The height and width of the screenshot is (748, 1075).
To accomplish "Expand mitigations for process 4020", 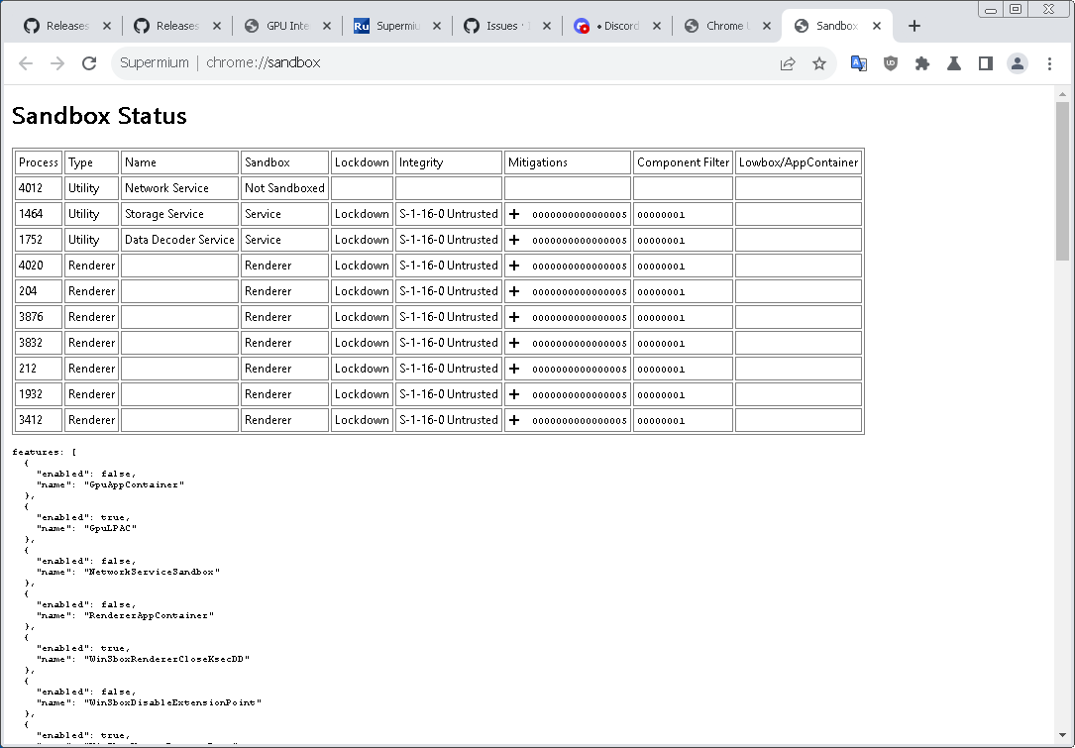I will click(514, 266).
